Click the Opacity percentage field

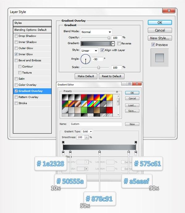[117, 38]
